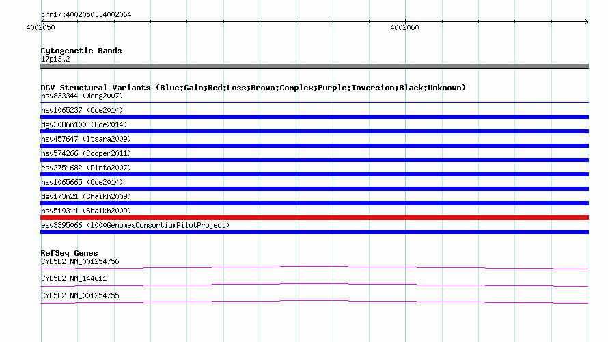This screenshot has width=608, height=342.
Task: Click the blue bar under esv2751682
Action: tap(314, 174)
